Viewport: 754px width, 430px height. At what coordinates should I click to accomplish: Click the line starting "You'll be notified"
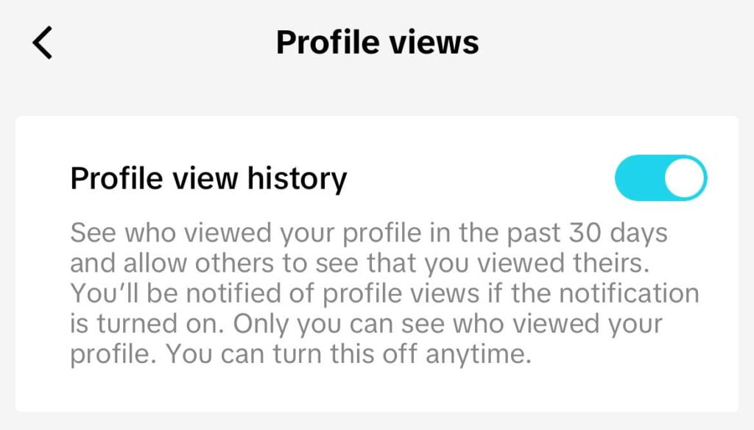click(x=384, y=294)
